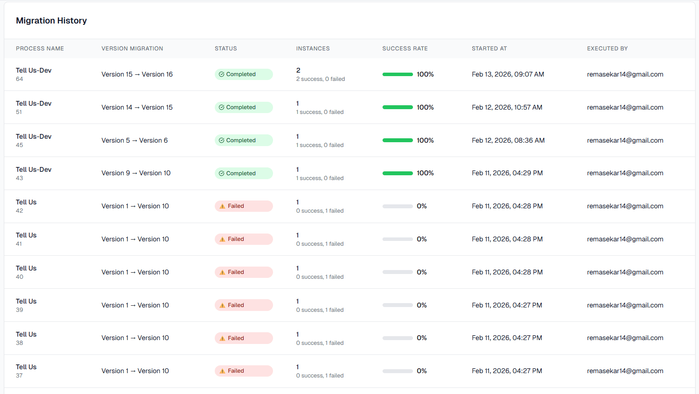Sort by the Success Rate column header
The image size is (699, 394).
click(405, 48)
